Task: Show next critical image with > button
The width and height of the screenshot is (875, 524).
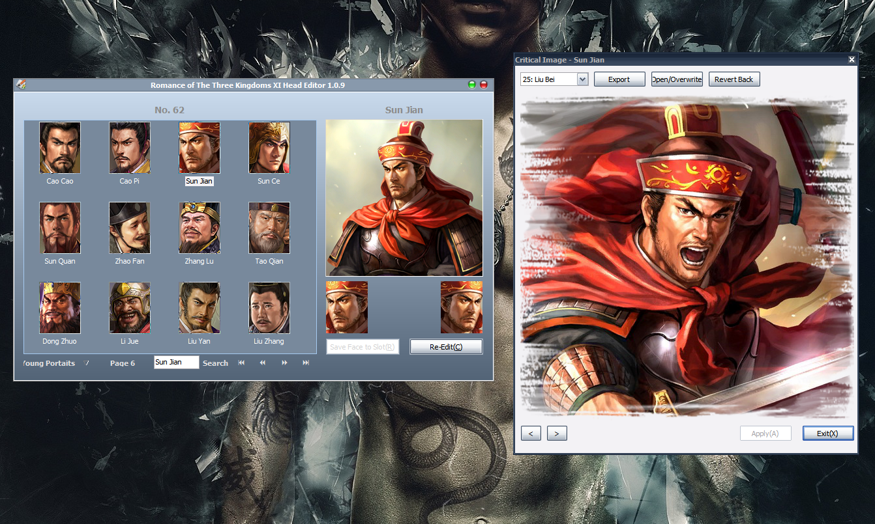Action: click(557, 434)
